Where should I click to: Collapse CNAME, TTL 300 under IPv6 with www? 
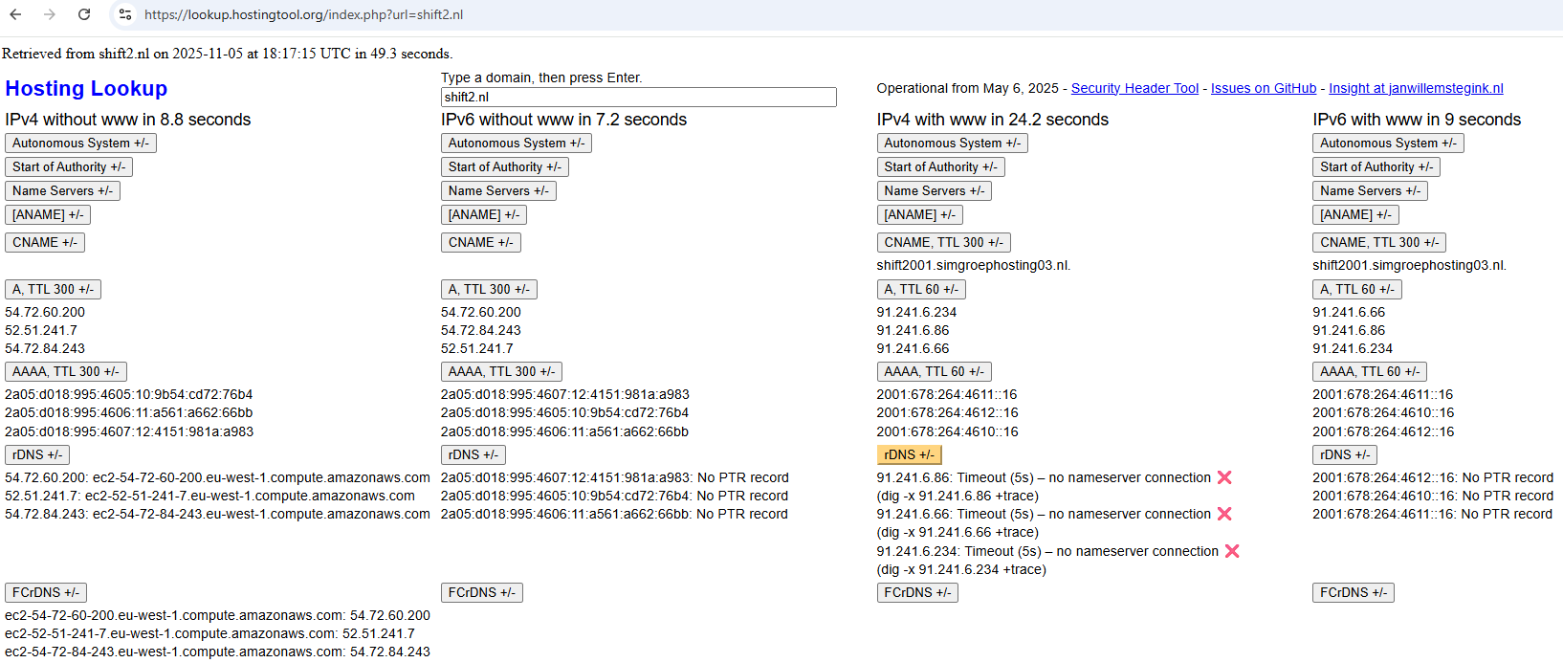click(x=1378, y=242)
